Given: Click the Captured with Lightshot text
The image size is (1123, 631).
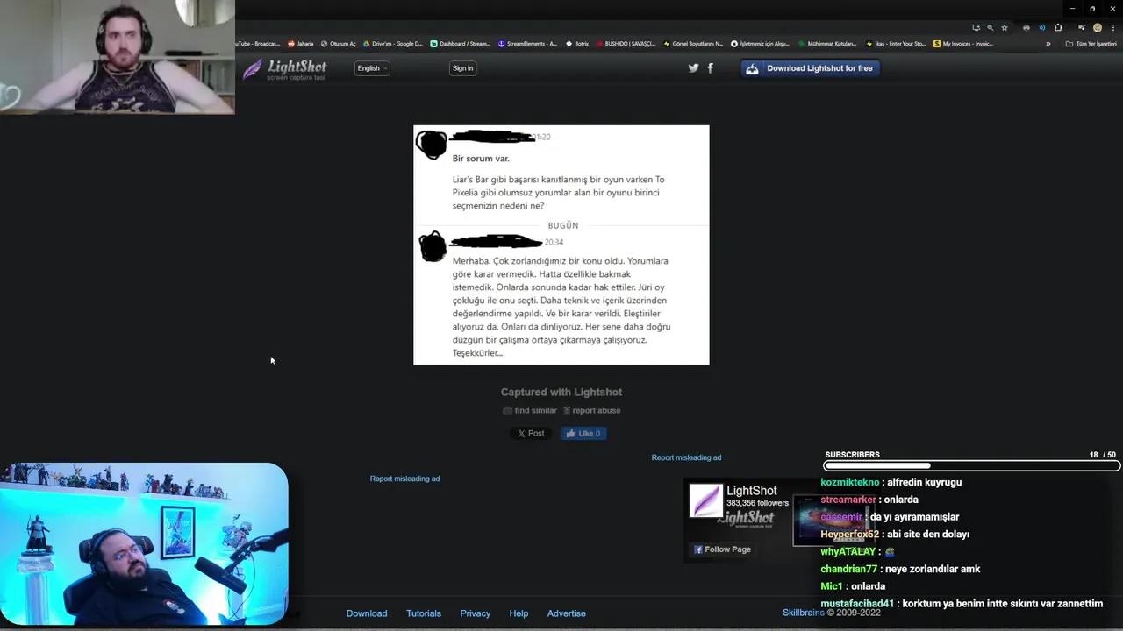Looking at the screenshot, I should (x=561, y=392).
